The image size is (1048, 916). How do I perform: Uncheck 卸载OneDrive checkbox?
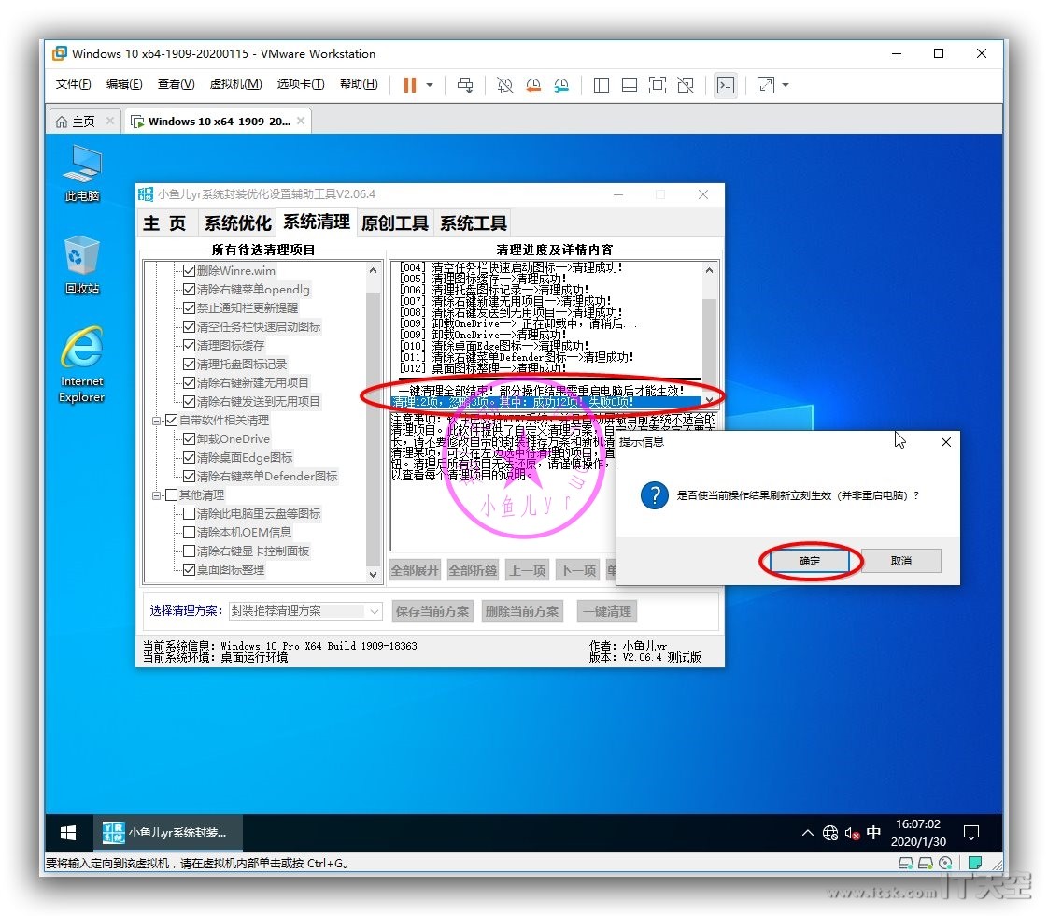coord(190,439)
